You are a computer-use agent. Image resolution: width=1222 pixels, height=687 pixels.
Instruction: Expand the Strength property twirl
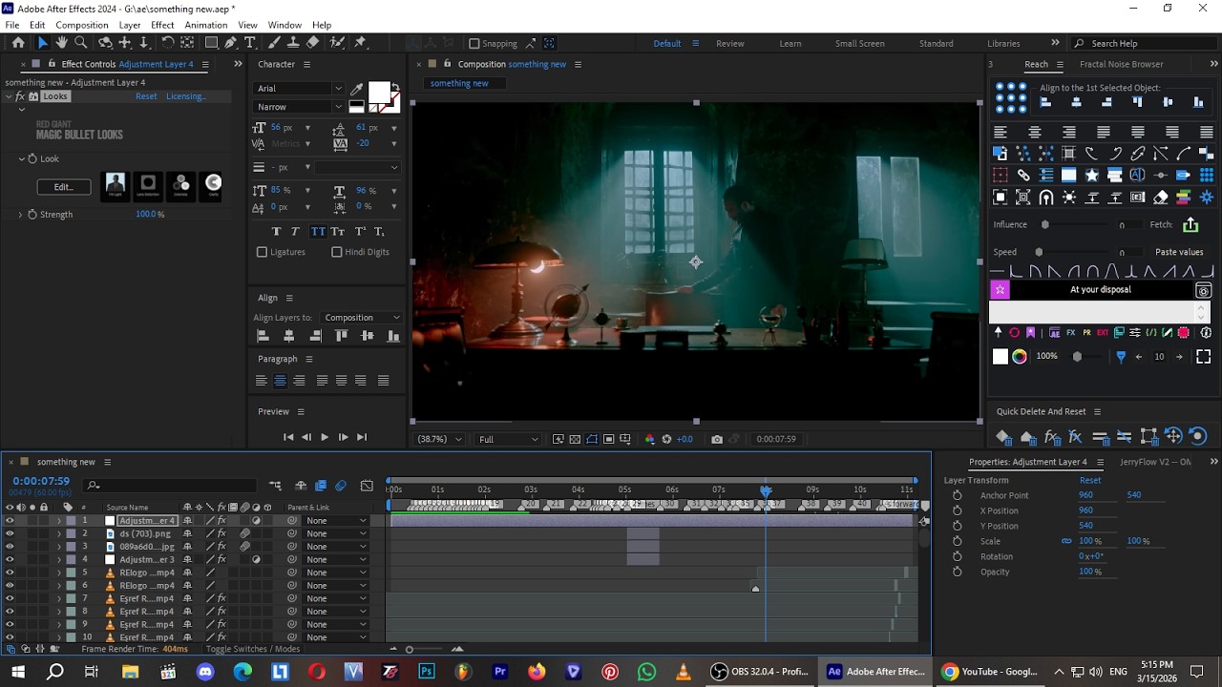20,215
